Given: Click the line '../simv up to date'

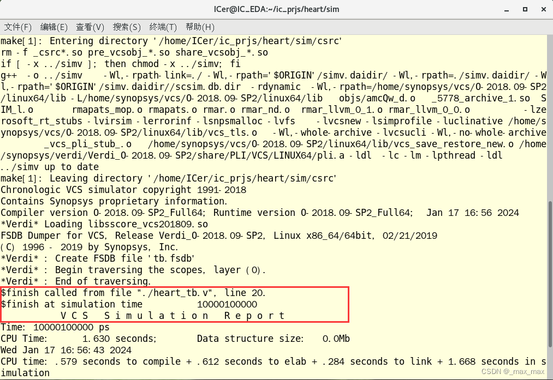Looking at the screenshot, I should pyautogui.click(x=50, y=167).
